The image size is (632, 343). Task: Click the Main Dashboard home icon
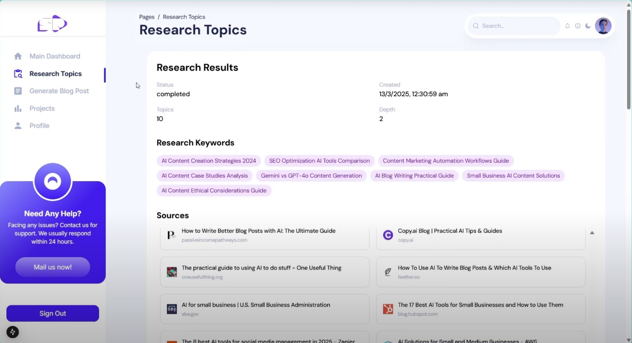point(18,56)
